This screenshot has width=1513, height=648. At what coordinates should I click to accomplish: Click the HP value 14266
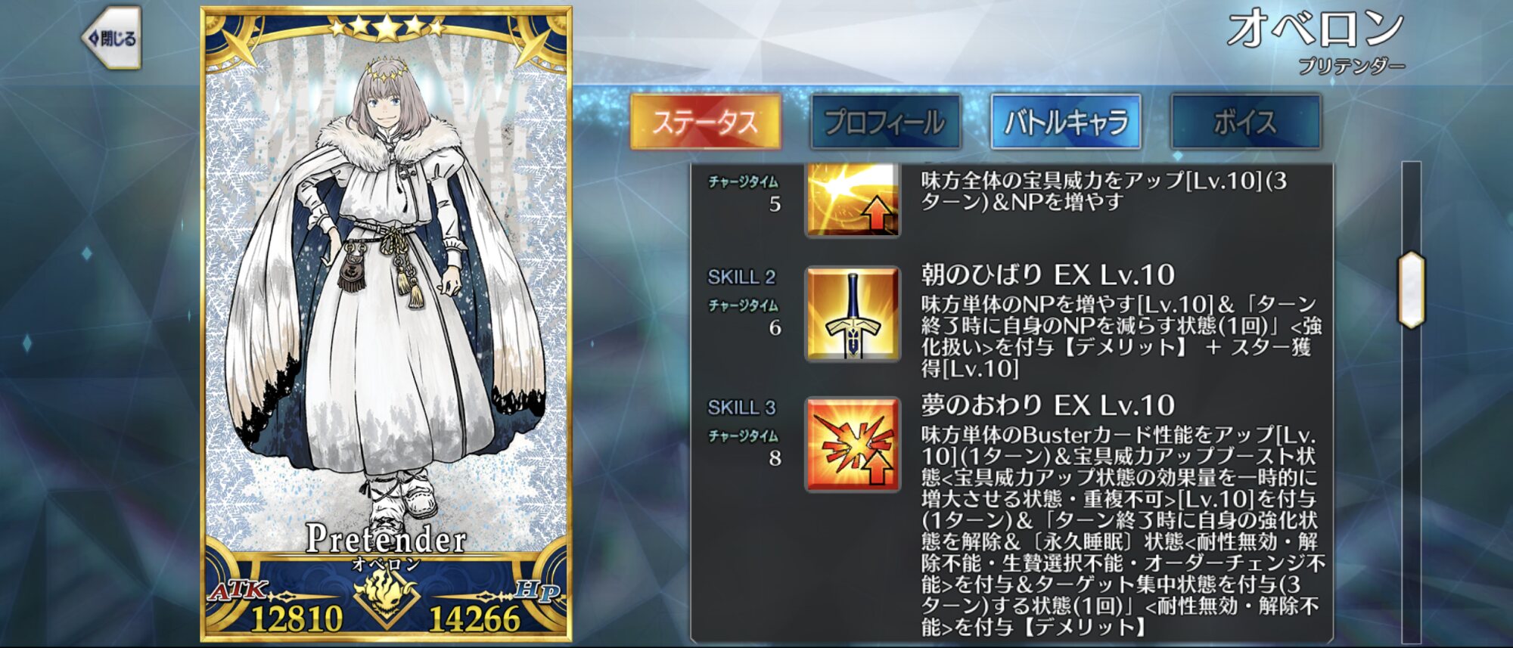point(475,619)
